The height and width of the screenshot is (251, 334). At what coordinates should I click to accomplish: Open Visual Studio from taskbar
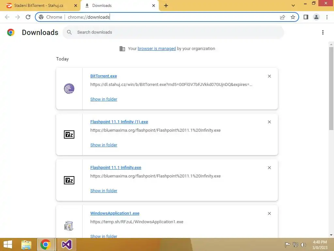pos(67,244)
